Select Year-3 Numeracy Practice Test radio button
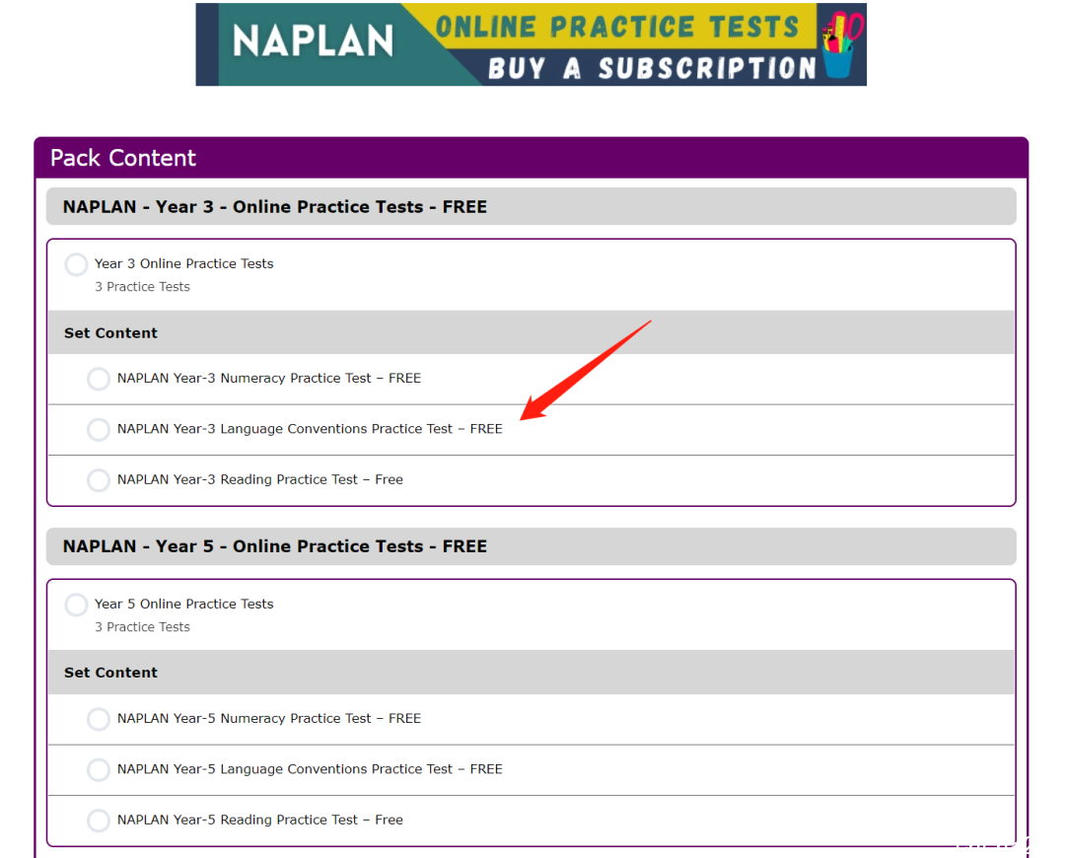 [99, 379]
